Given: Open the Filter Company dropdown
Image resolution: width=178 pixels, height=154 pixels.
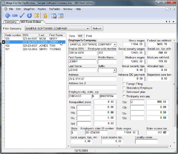Looking at the screenshot, I should [88, 28].
